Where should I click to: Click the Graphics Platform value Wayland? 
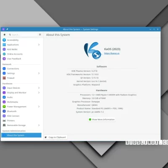click(x=96, y=85)
